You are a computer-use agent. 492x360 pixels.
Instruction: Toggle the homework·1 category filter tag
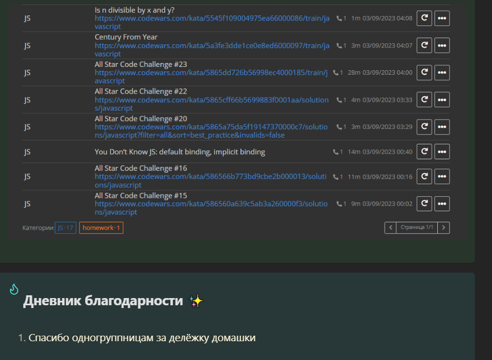pos(101,228)
